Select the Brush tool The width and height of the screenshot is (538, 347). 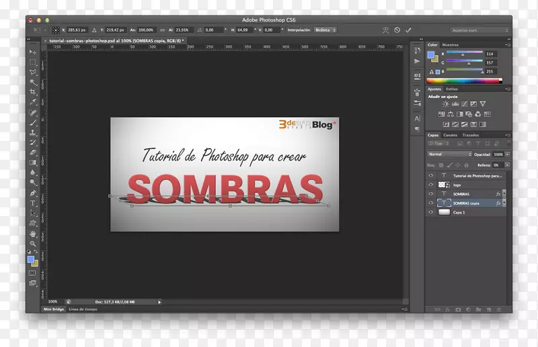click(32, 123)
